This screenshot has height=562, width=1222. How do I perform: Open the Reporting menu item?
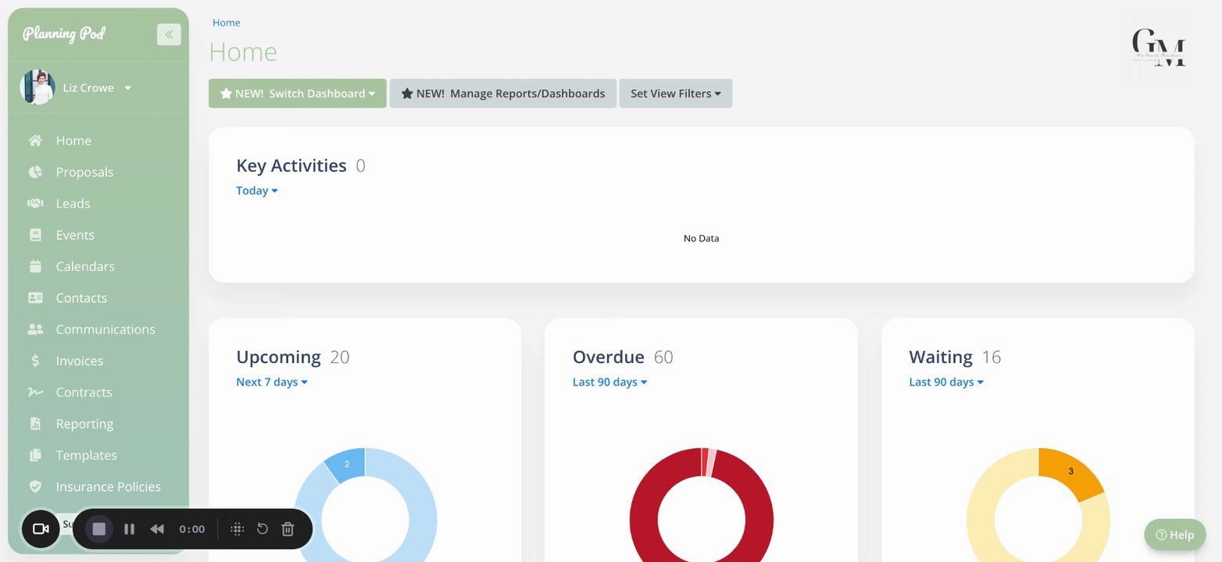(x=84, y=424)
